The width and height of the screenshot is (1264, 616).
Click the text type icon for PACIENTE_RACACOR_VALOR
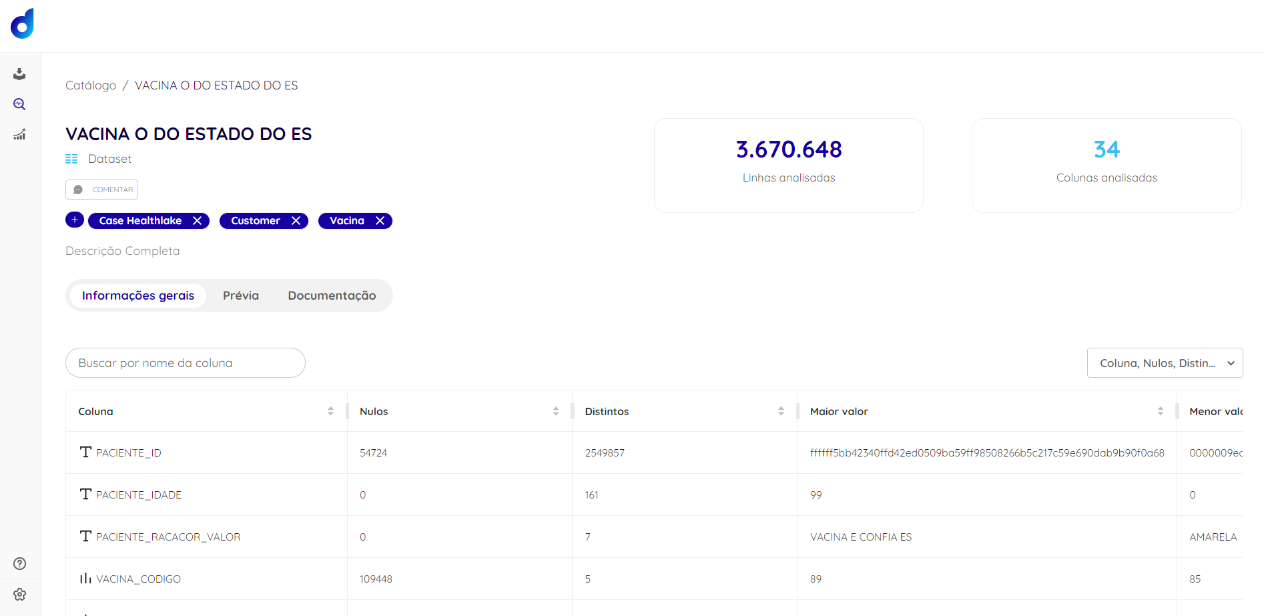click(x=85, y=536)
